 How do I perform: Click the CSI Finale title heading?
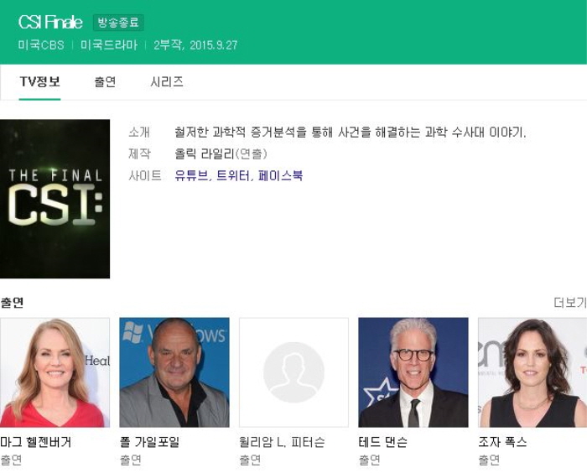pyautogui.click(x=50, y=23)
